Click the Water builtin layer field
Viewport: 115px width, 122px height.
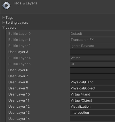point(92,58)
